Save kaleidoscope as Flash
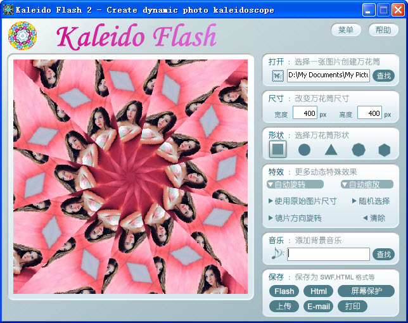 [284, 291]
